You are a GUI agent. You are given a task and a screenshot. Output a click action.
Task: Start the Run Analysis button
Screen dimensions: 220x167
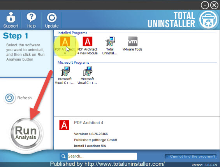26,133
